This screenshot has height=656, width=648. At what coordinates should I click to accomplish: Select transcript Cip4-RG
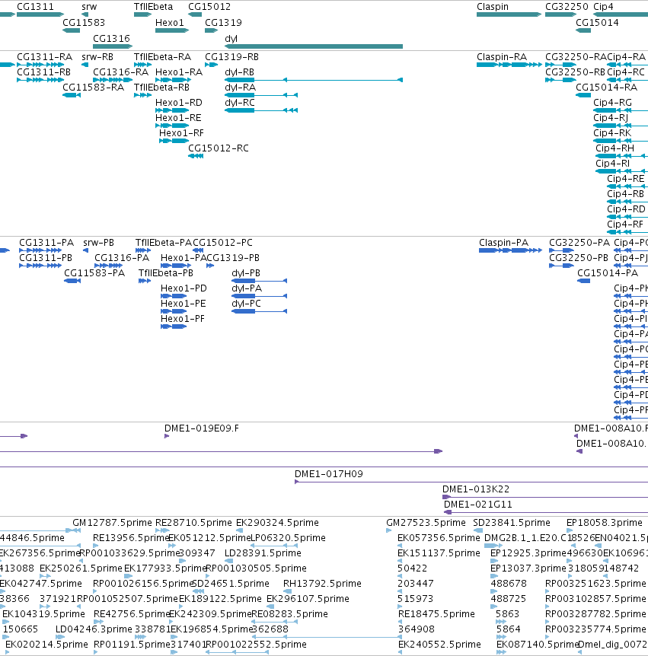(621, 110)
